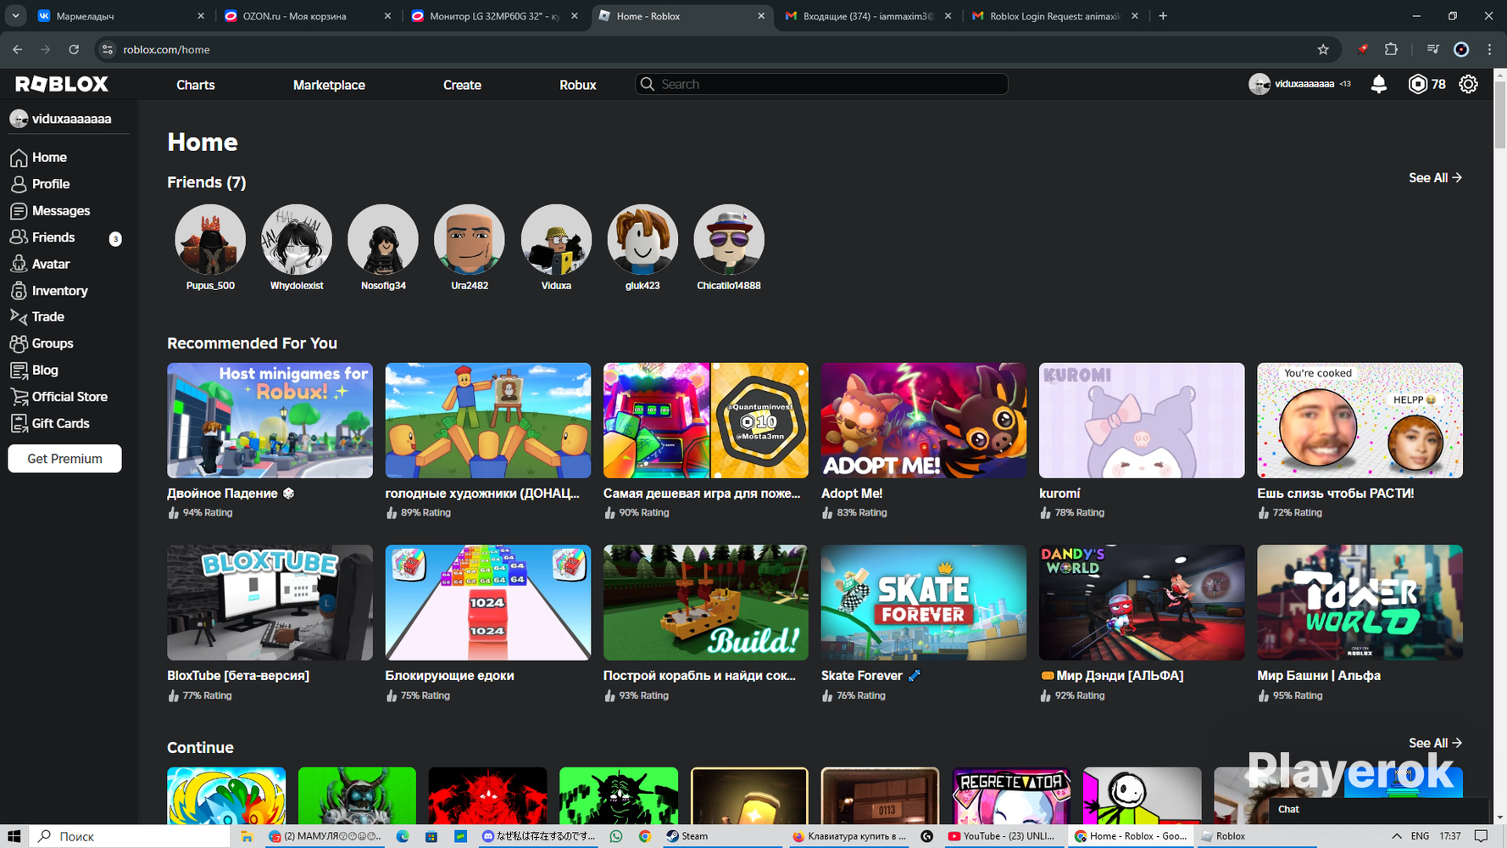
Task: See all games in Continue section
Action: coord(1435,743)
